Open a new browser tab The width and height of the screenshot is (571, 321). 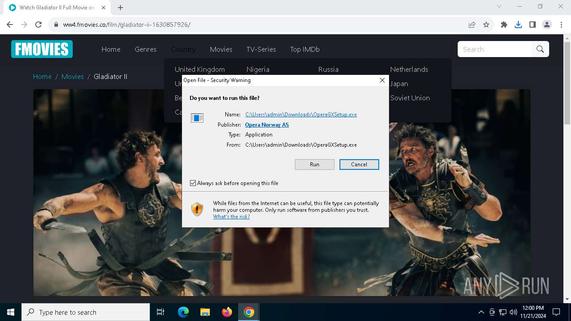point(120,8)
